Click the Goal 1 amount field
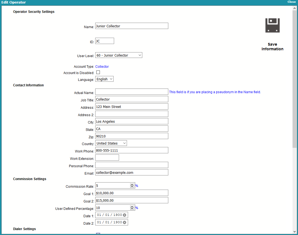Image resolution: width=298 pixels, height=235 pixels. pyautogui.click(x=132, y=193)
